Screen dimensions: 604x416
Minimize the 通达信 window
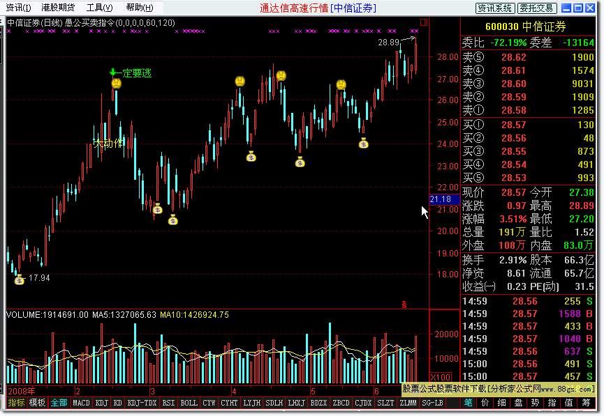click(x=566, y=8)
